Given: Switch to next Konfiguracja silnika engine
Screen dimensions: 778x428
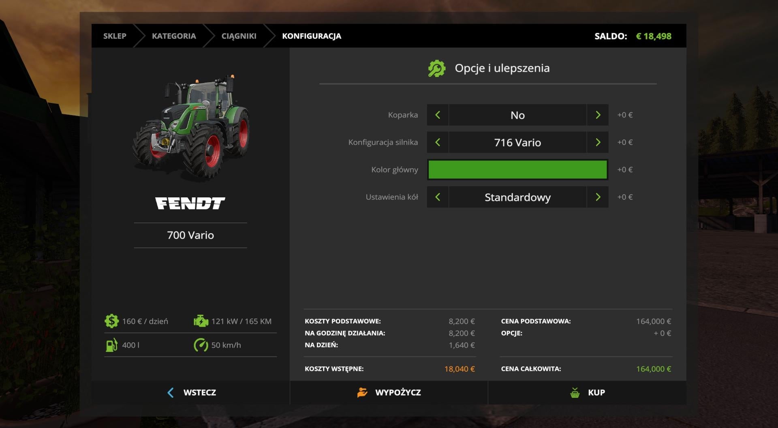Looking at the screenshot, I should pyautogui.click(x=598, y=142).
